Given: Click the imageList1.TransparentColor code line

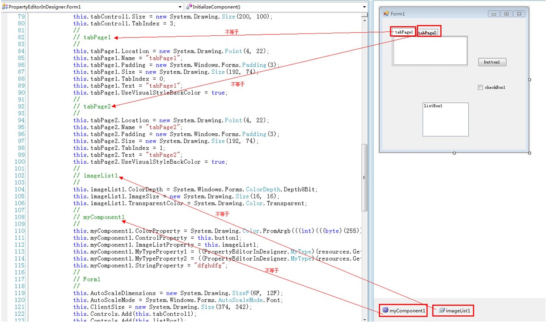Looking at the screenshot, I should pos(190,203).
